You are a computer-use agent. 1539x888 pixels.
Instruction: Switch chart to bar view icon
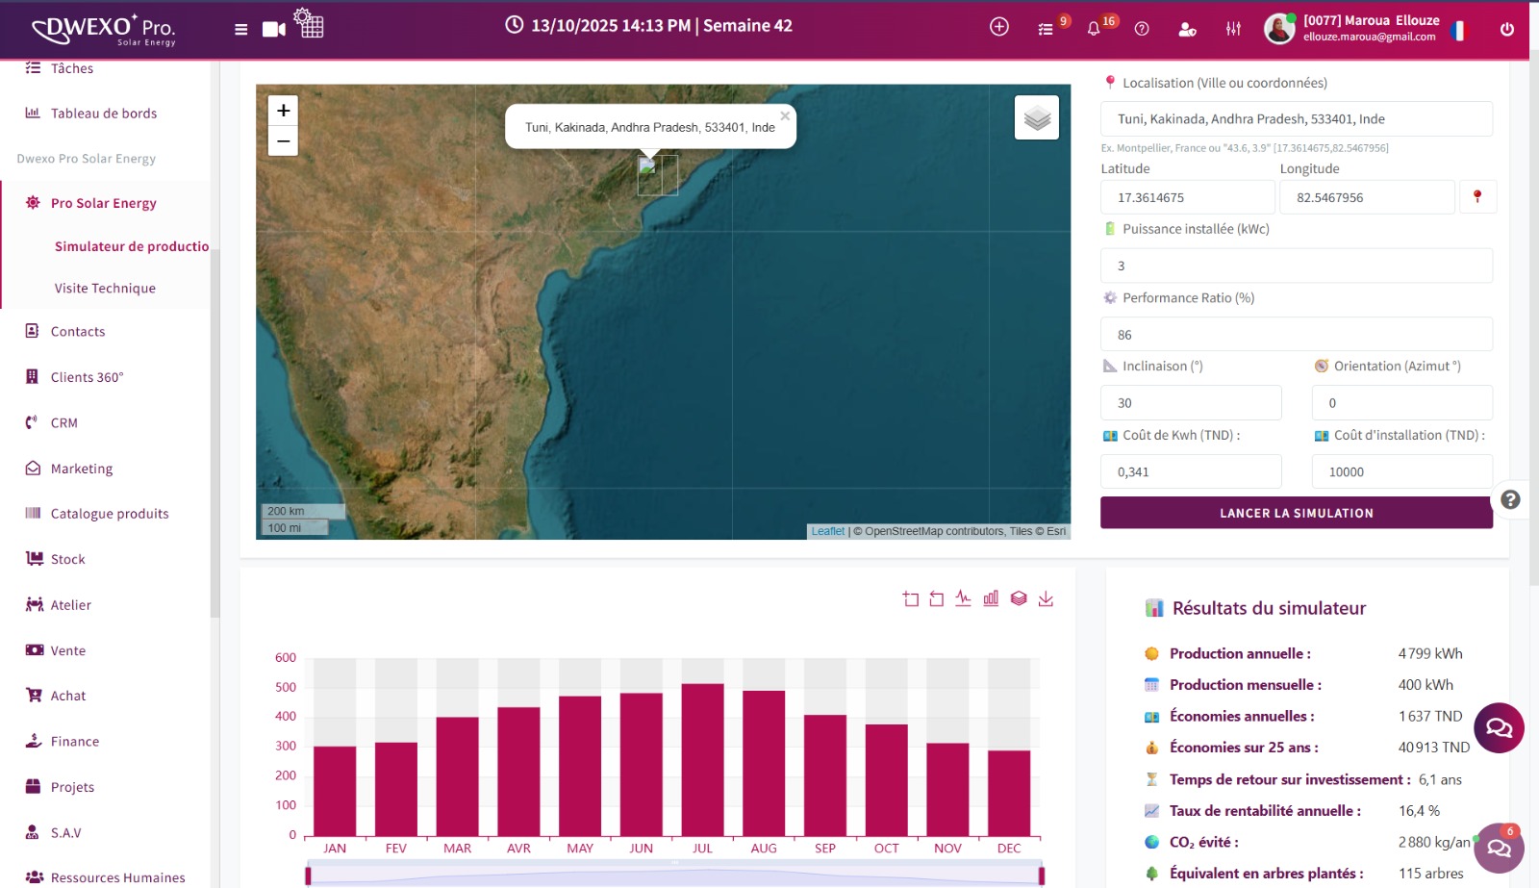(991, 598)
